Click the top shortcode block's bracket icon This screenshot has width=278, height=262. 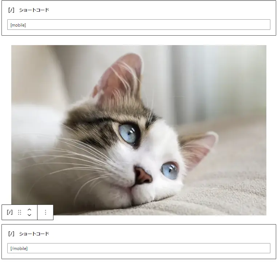[11, 10]
